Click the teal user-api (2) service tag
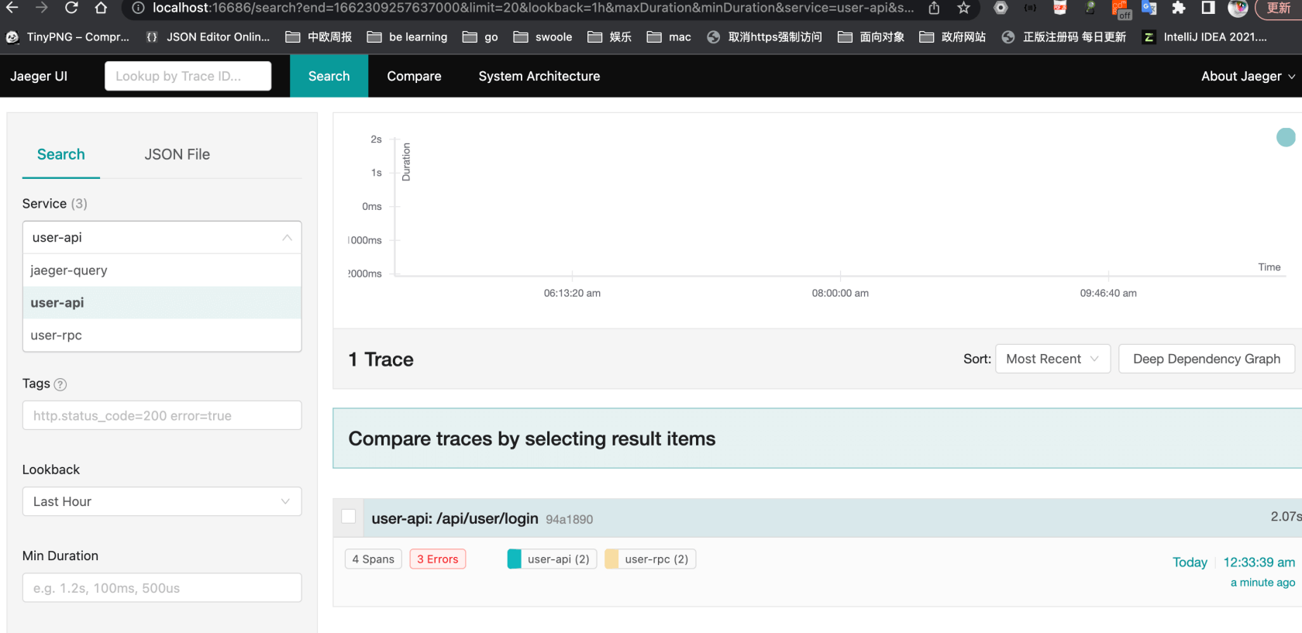 pos(552,559)
